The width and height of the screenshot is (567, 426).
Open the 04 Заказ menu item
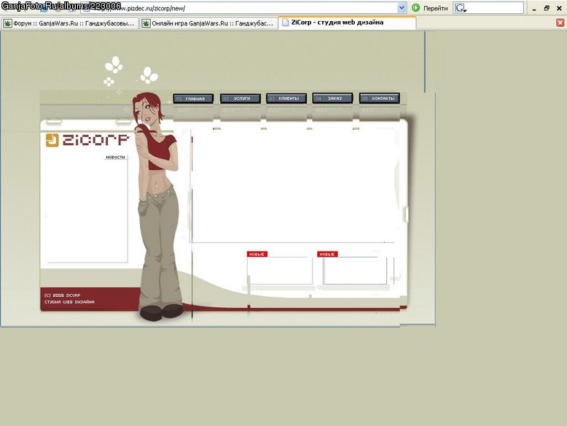click(x=332, y=98)
